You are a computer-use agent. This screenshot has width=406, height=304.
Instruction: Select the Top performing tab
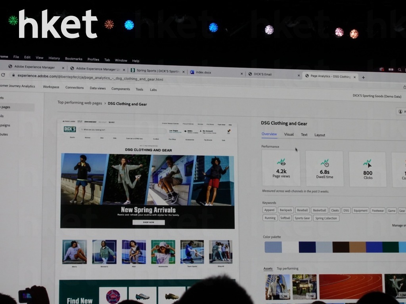tap(287, 269)
